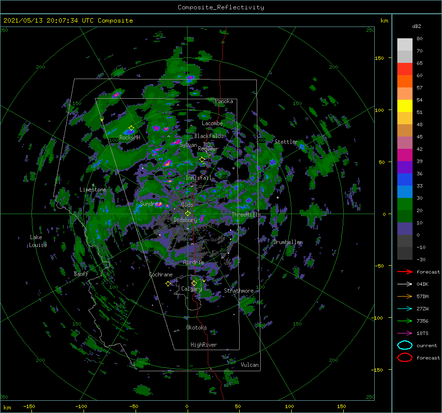Viewport: 442px width, 413px height.
Task: Click the Lacombe city label
Action: (212, 123)
